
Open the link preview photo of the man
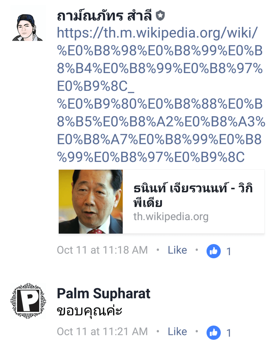[x=90, y=201]
